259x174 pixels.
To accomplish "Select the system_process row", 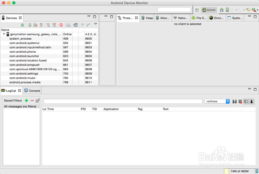I will click(49, 39).
